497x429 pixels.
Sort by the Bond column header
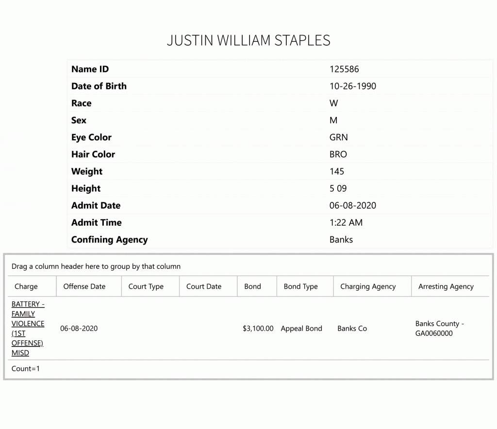(257, 286)
